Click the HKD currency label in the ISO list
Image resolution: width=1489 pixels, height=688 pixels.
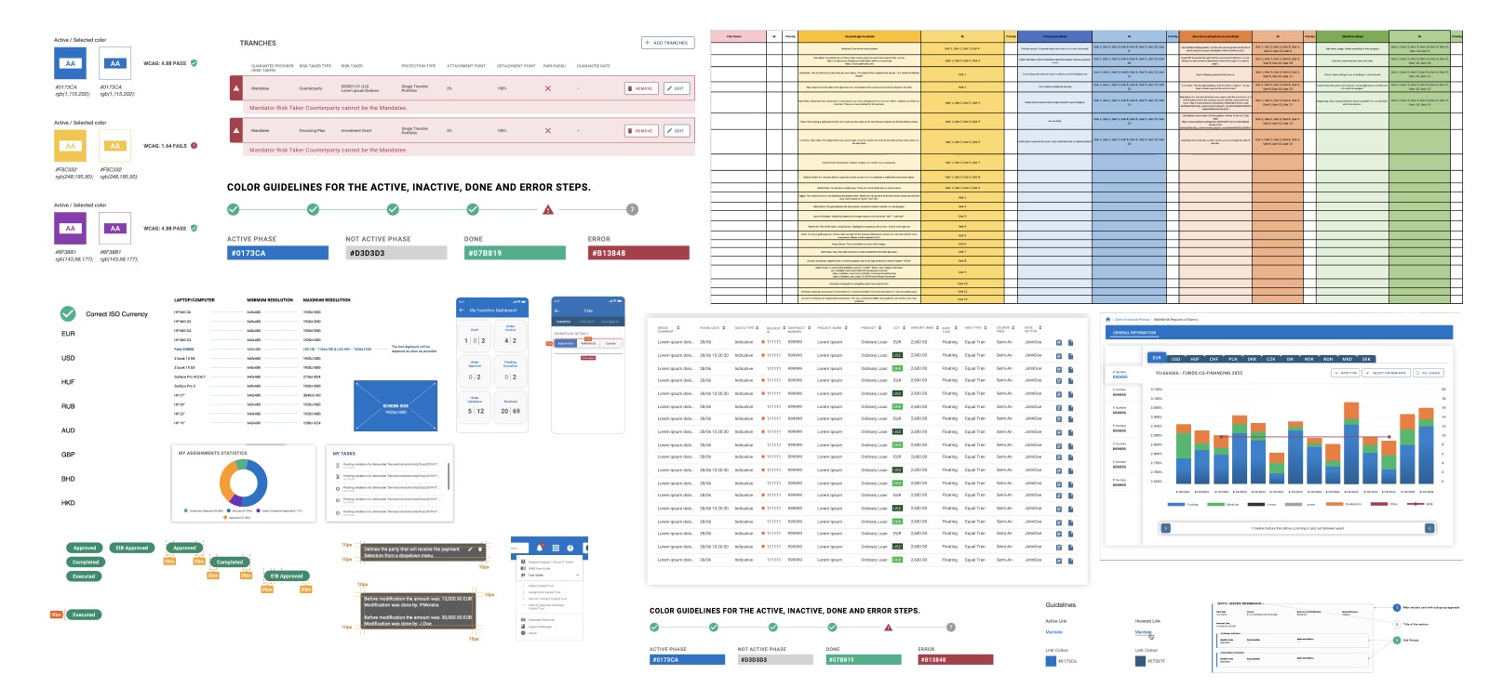68,503
